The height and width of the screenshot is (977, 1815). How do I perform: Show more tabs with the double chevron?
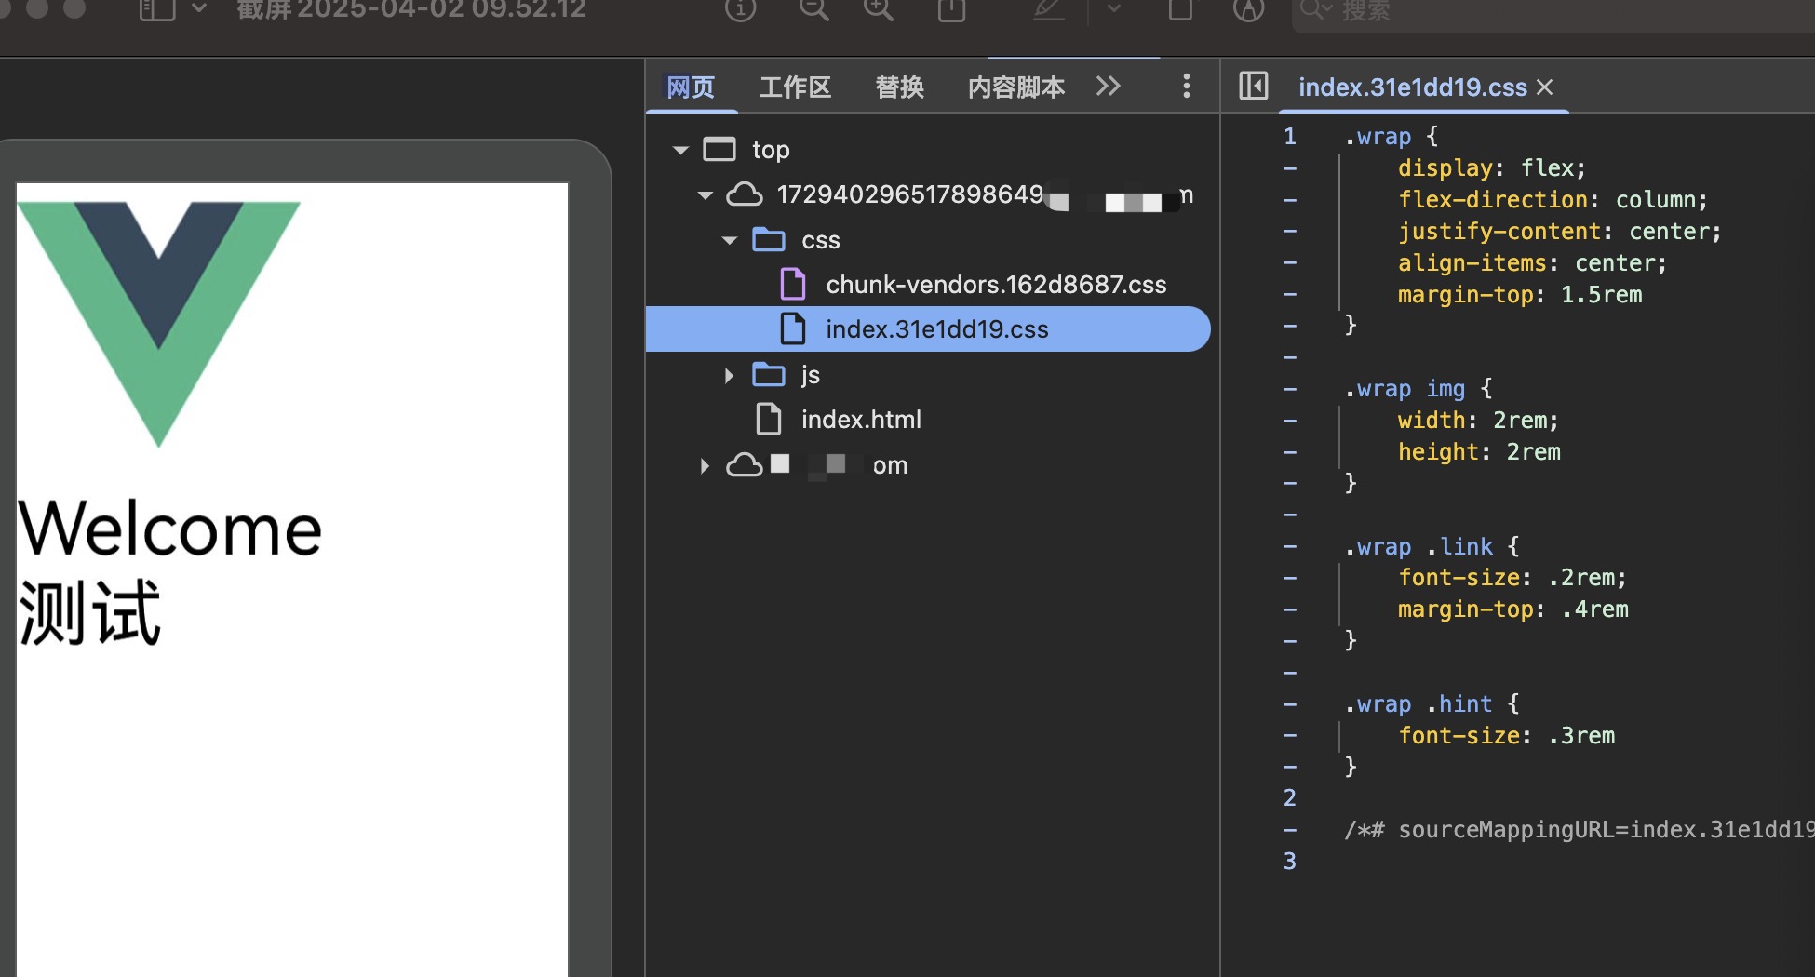1108,87
